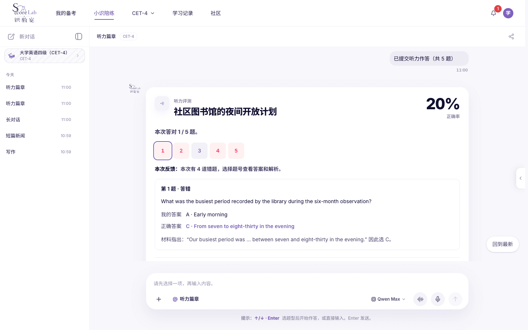The image size is (528, 330).
Task: Start voice waveform mode
Action: coord(420,299)
